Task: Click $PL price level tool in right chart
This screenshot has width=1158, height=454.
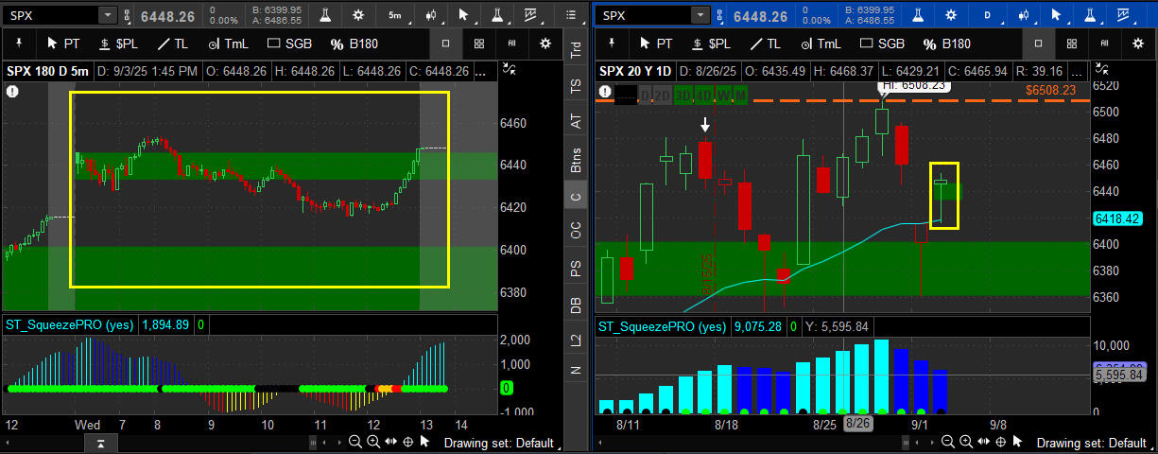Action: click(711, 44)
